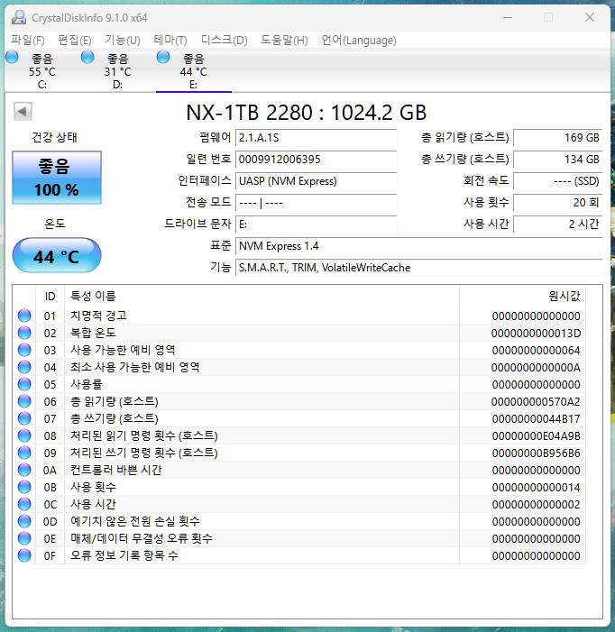Click status orb of attribute 02 복합 온도

24,333
